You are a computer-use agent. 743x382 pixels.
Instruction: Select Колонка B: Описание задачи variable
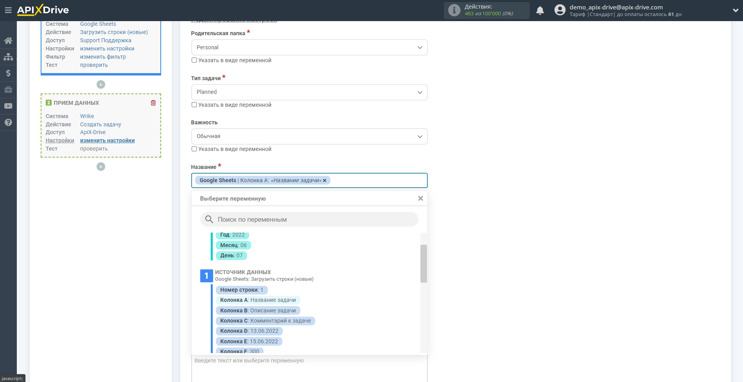[258, 310]
